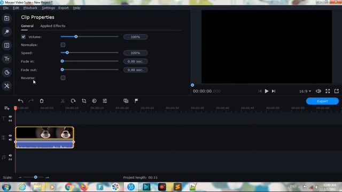Redo the last action

coord(31,101)
